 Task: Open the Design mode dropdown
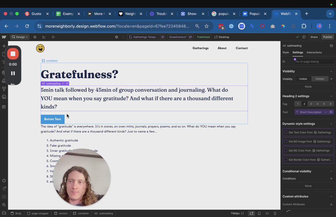20,37
